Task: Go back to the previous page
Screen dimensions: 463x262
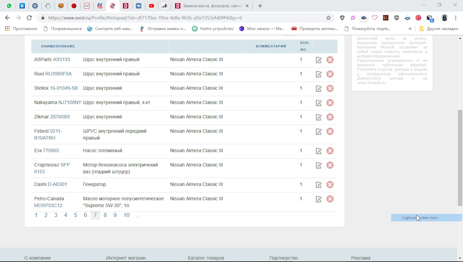Action: coord(8,18)
